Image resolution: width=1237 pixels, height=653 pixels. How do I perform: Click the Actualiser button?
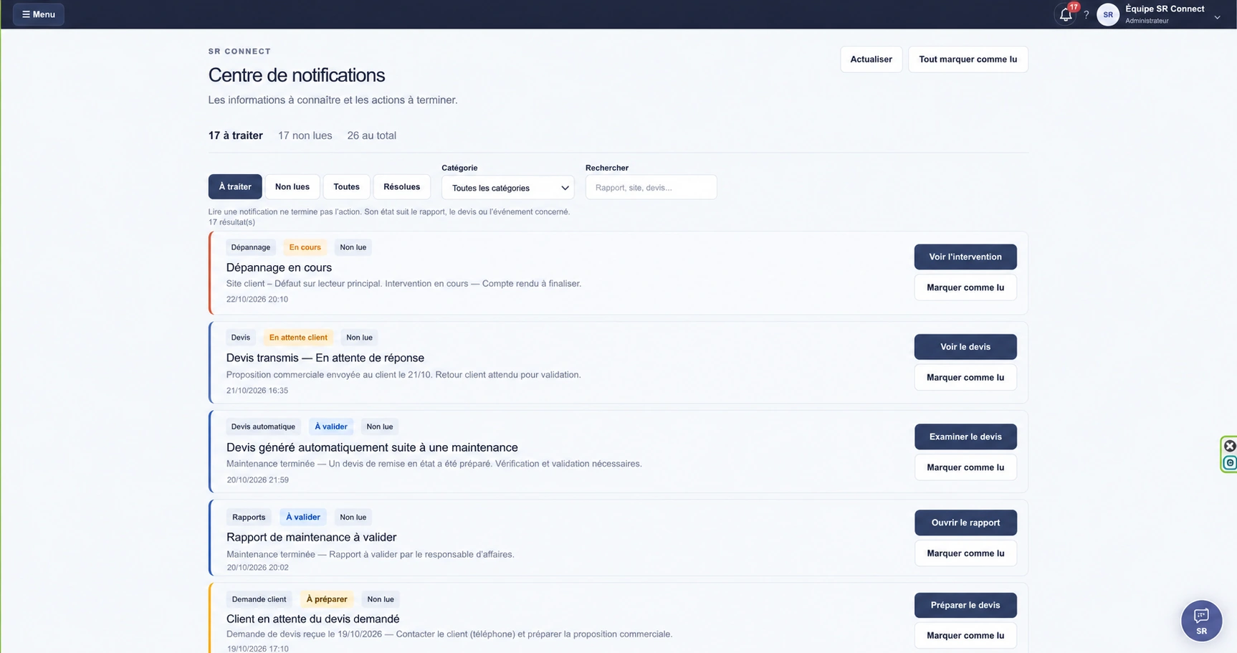[x=871, y=59]
